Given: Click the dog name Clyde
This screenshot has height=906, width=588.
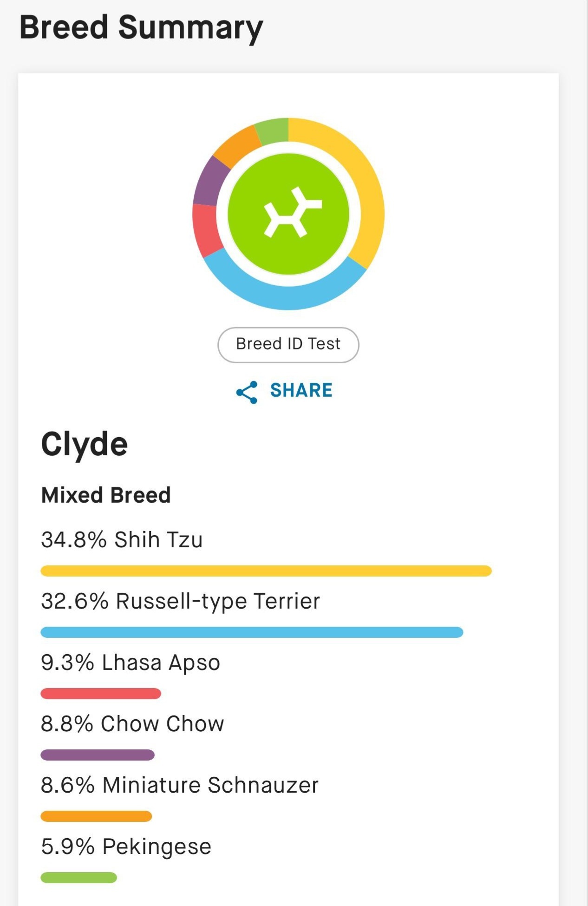Looking at the screenshot, I should [84, 445].
